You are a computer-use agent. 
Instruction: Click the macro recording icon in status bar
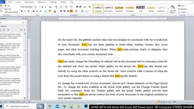[29, 102]
